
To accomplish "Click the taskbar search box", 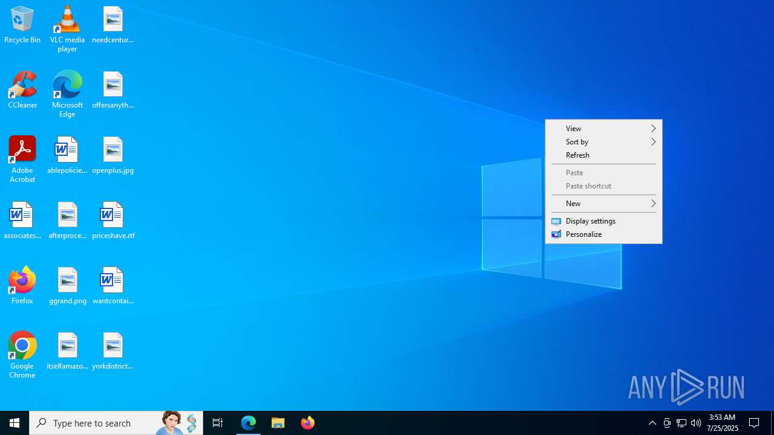I will point(116,423).
